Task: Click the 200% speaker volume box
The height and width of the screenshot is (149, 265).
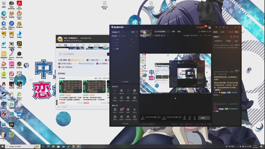Action: 180,117
